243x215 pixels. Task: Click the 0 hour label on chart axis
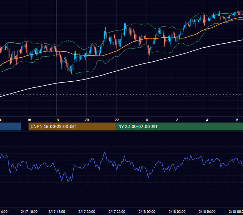[147, 120]
